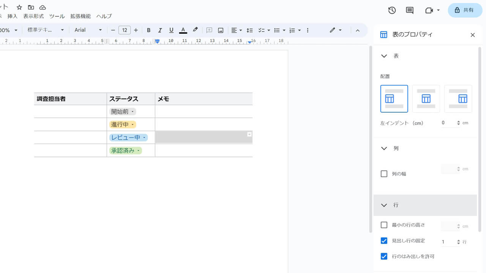The width and height of the screenshot is (486, 273).
Task: Apply italic formatting from the toolbar
Action: point(160,30)
